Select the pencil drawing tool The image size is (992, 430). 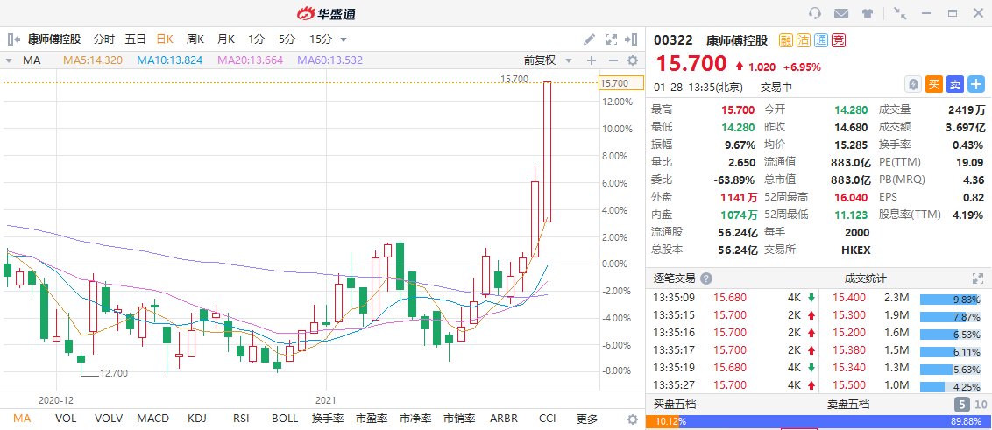point(589,39)
